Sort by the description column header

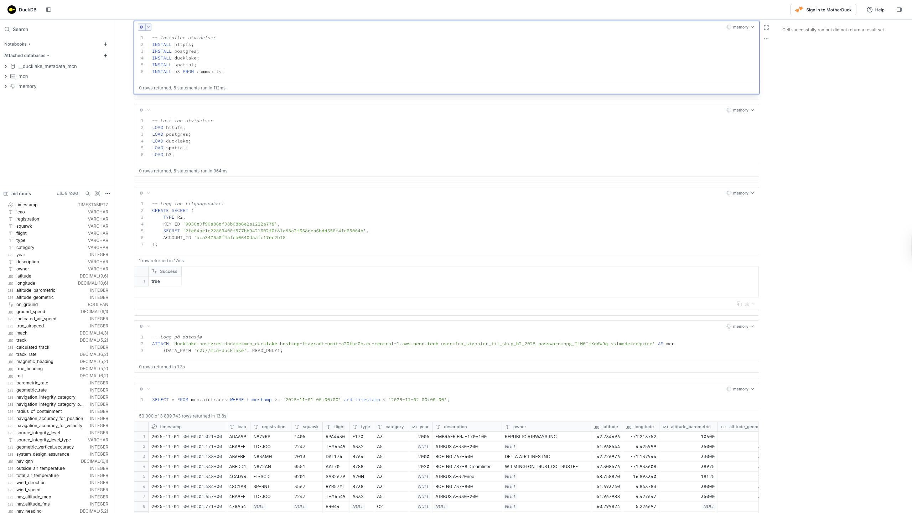[455, 427]
